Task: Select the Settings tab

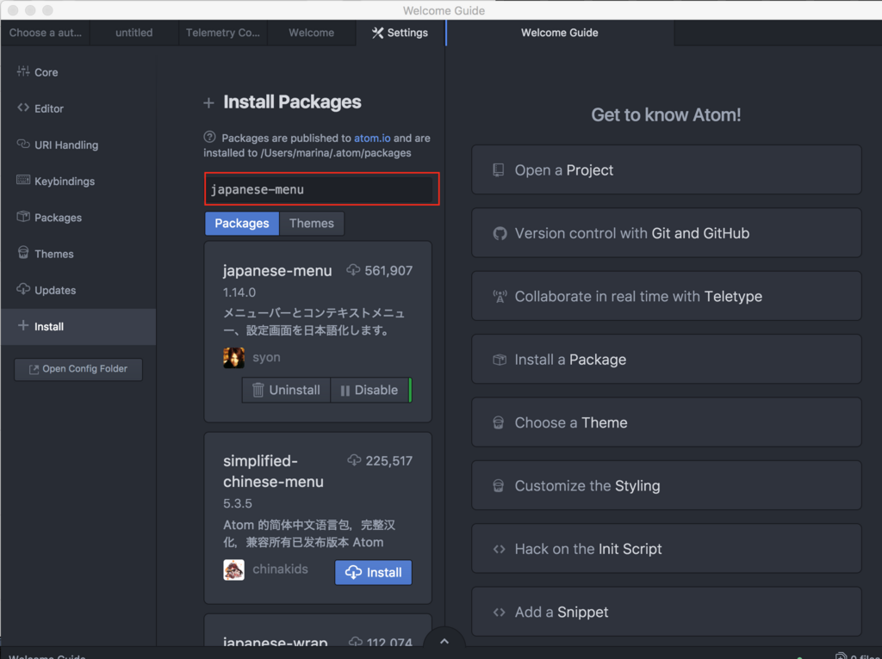Action: point(400,33)
